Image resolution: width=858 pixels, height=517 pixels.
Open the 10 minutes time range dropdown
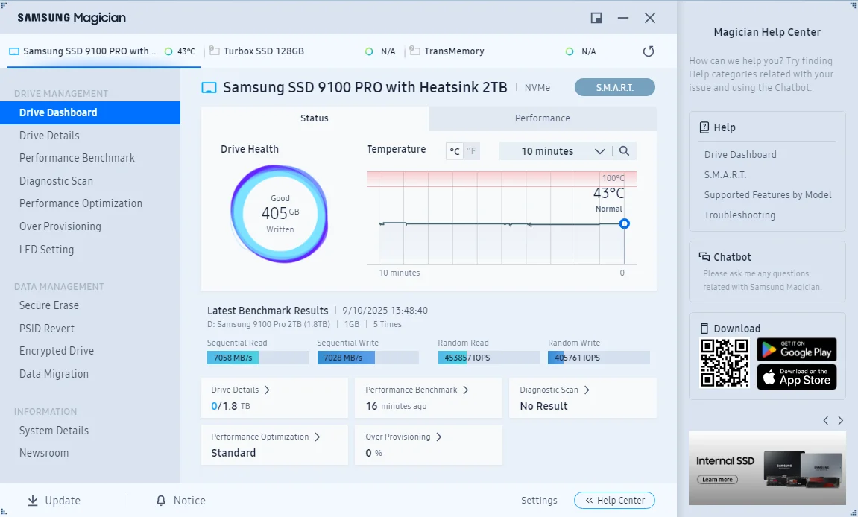pyautogui.click(x=556, y=151)
